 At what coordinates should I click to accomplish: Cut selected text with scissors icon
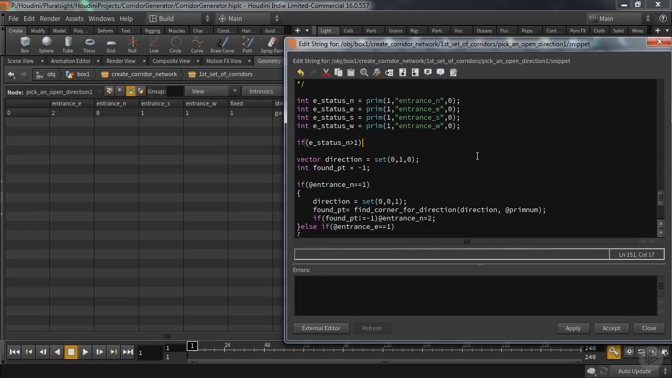click(326, 73)
